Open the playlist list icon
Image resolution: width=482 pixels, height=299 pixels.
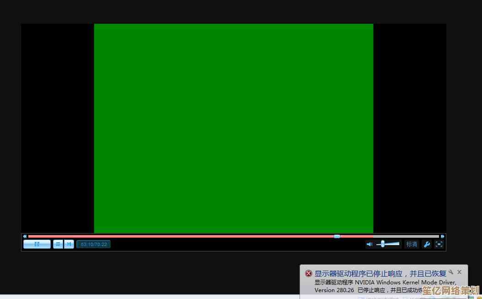58,244
